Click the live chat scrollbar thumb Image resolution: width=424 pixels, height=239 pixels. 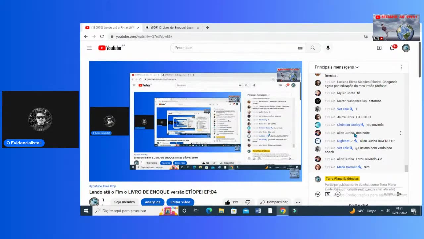406,168
